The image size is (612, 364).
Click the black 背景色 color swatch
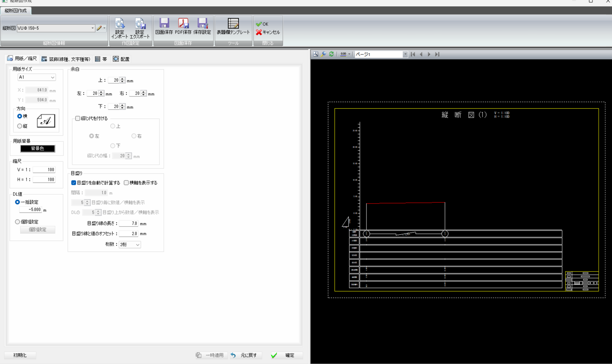coord(38,148)
